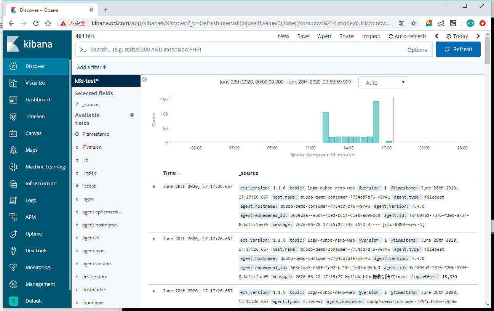
Task: Open available fields settings gear
Action: coord(132,115)
